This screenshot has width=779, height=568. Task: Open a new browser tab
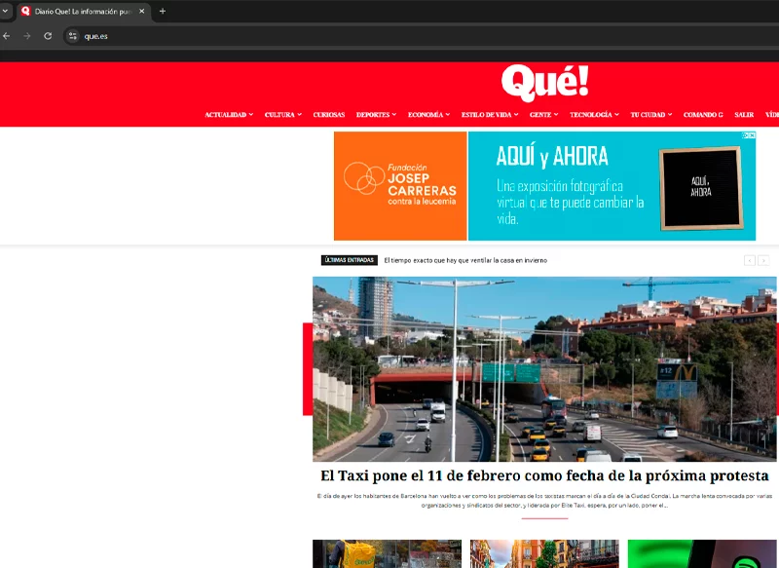pyautogui.click(x=163, y=11)
